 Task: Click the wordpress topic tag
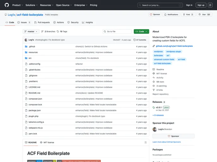[x=158, y=52]
